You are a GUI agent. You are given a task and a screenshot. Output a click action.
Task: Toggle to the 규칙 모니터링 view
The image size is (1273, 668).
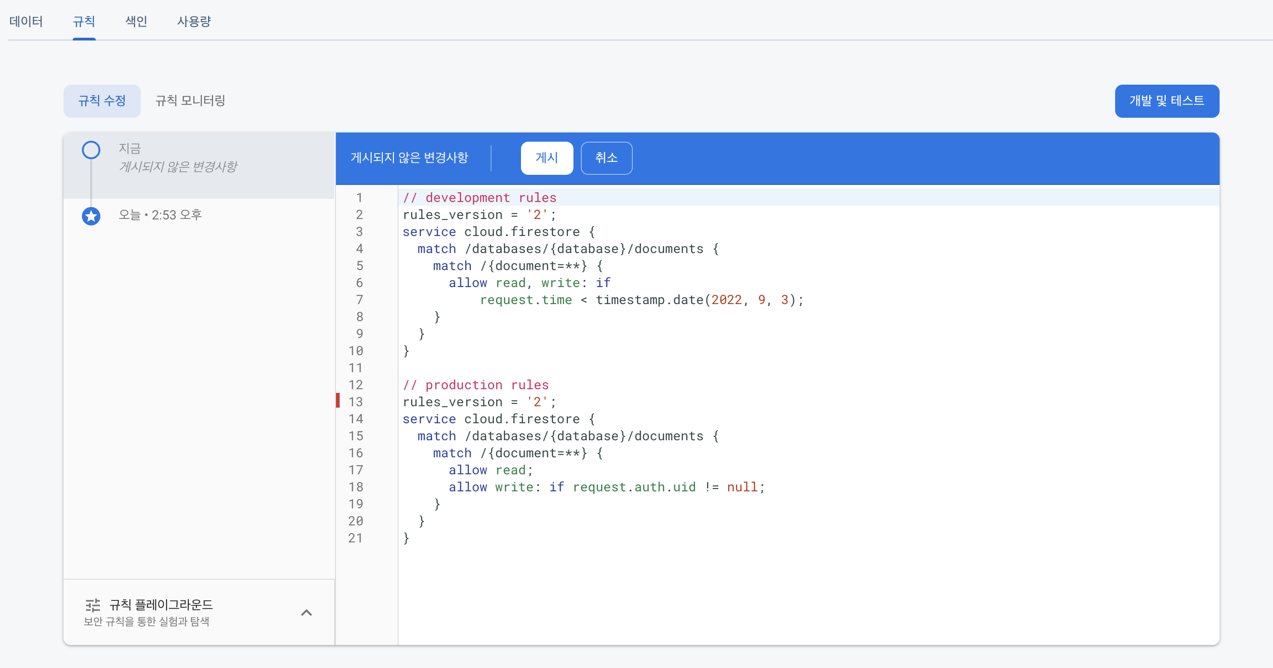click(x=190, y=101)
